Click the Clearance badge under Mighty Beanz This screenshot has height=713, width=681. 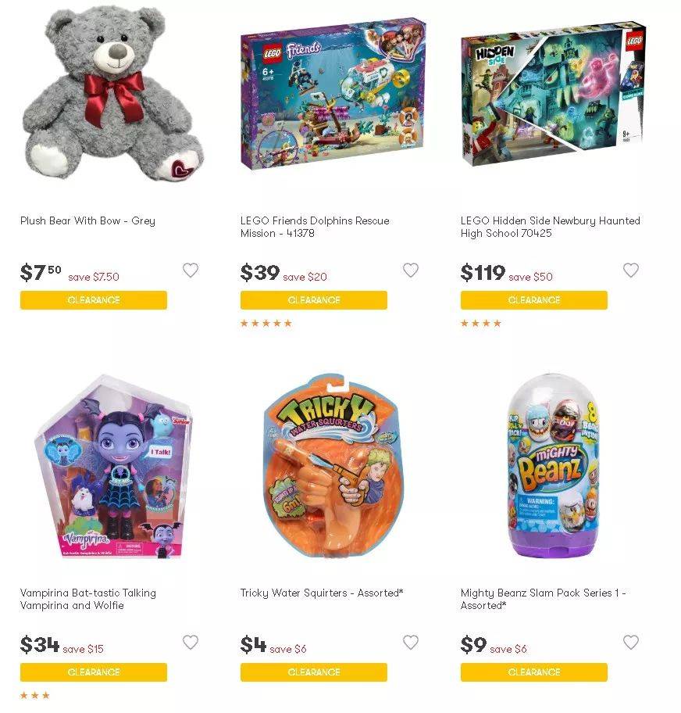534,672
